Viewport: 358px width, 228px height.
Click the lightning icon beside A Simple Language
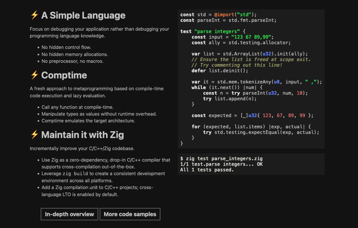pos(34,15)
